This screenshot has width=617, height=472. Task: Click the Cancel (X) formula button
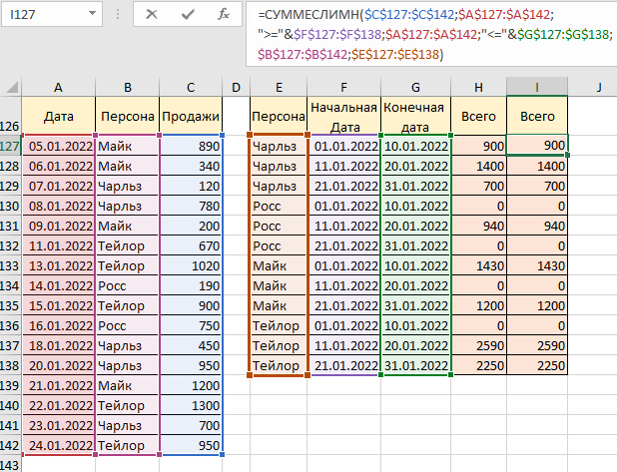coord(151,15)
